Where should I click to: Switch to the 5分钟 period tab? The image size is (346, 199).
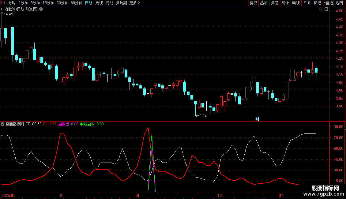point(35,3)
